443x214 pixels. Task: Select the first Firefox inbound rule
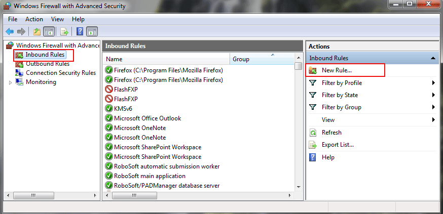pos(168,70)
